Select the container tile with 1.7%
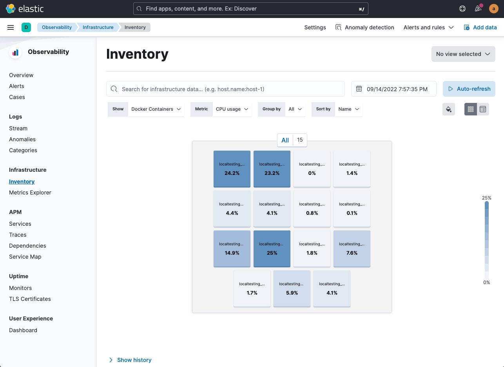This screenshot has height=367, width=504. click(252, 289)
